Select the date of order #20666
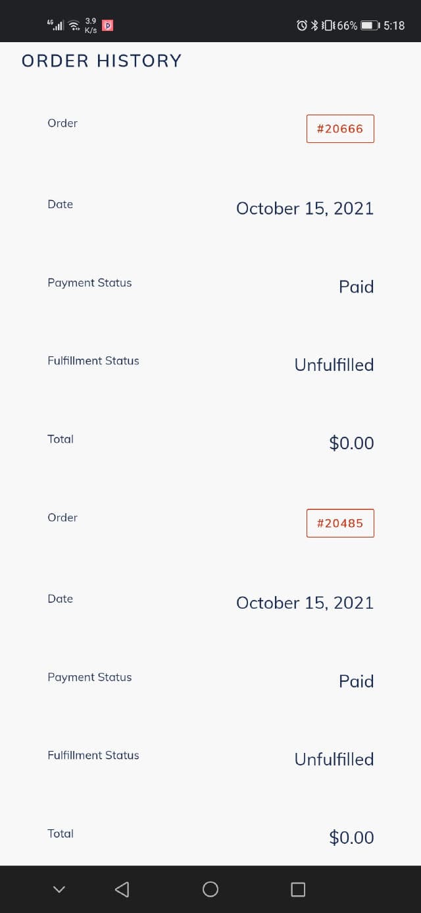The image size is (421, 913). 305,208
